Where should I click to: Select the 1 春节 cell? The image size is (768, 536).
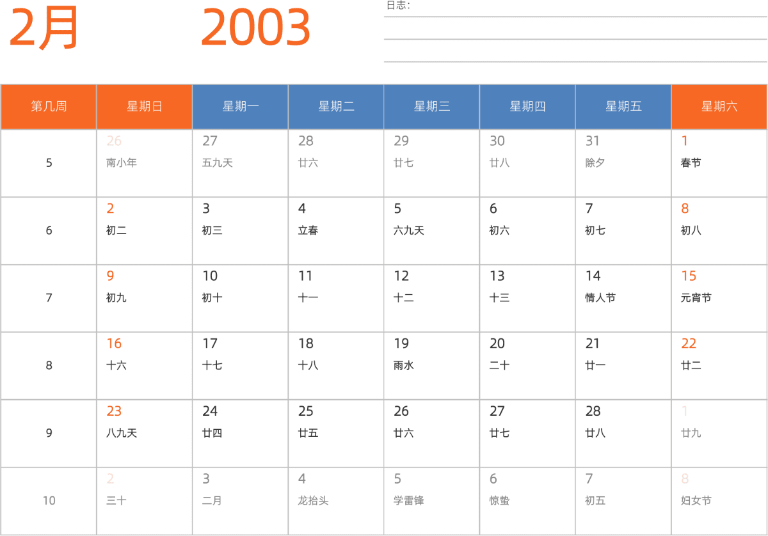point(719,163)
